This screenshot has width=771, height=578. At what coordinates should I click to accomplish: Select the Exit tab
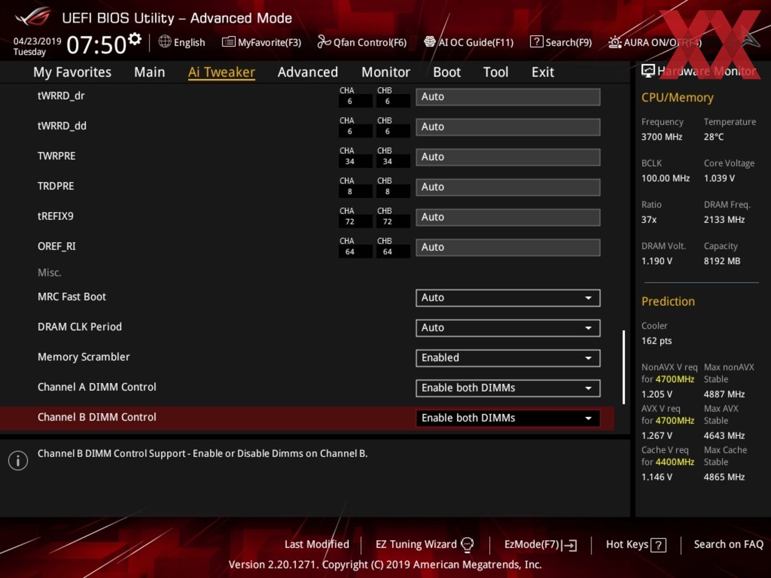click(543, 72)
